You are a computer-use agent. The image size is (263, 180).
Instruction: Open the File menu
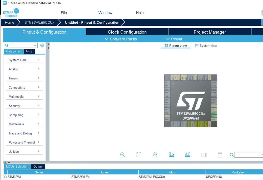point(64,13)
